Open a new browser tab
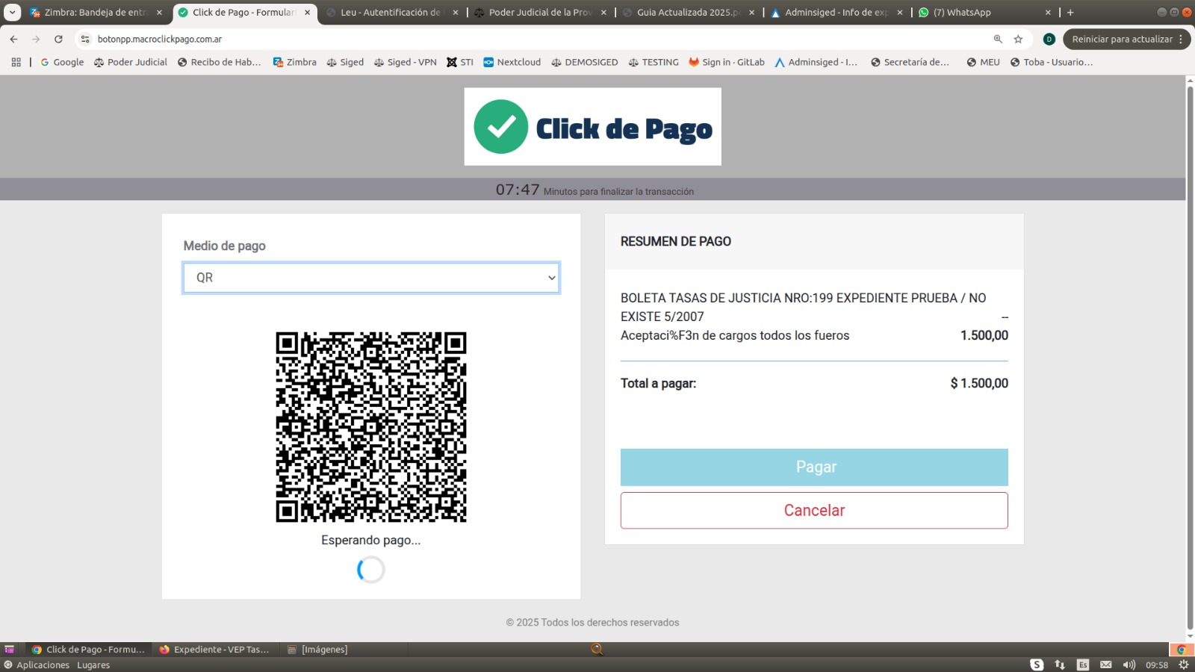Screen dimensions: 1195x672 click(x=1070, y=13)
